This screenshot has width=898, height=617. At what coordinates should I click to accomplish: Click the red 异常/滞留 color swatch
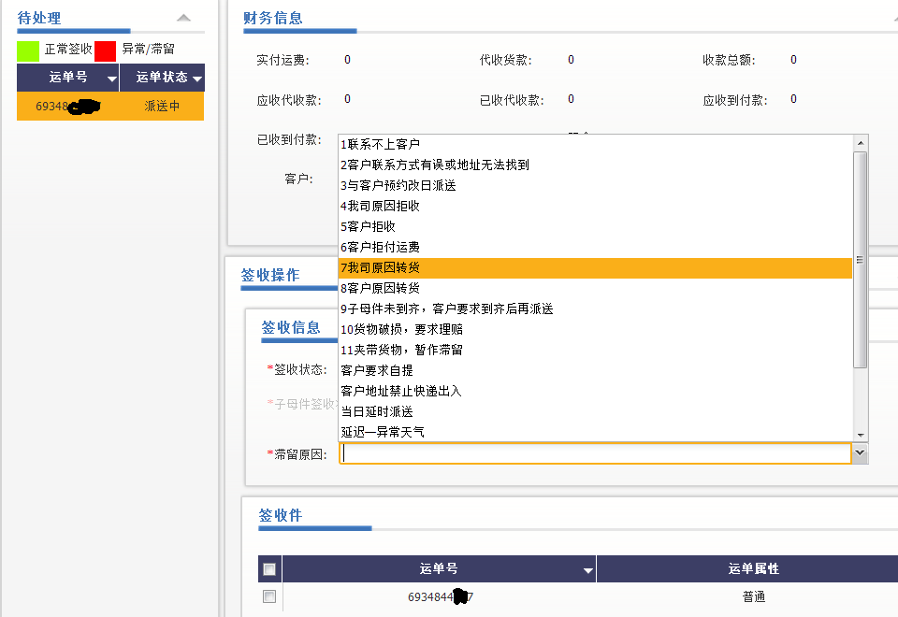coord(105,50)
